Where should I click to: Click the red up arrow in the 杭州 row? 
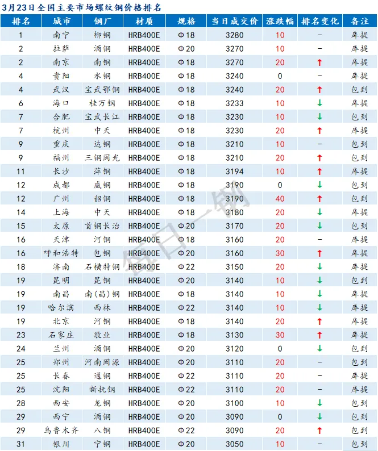click(x=319, y=131)
